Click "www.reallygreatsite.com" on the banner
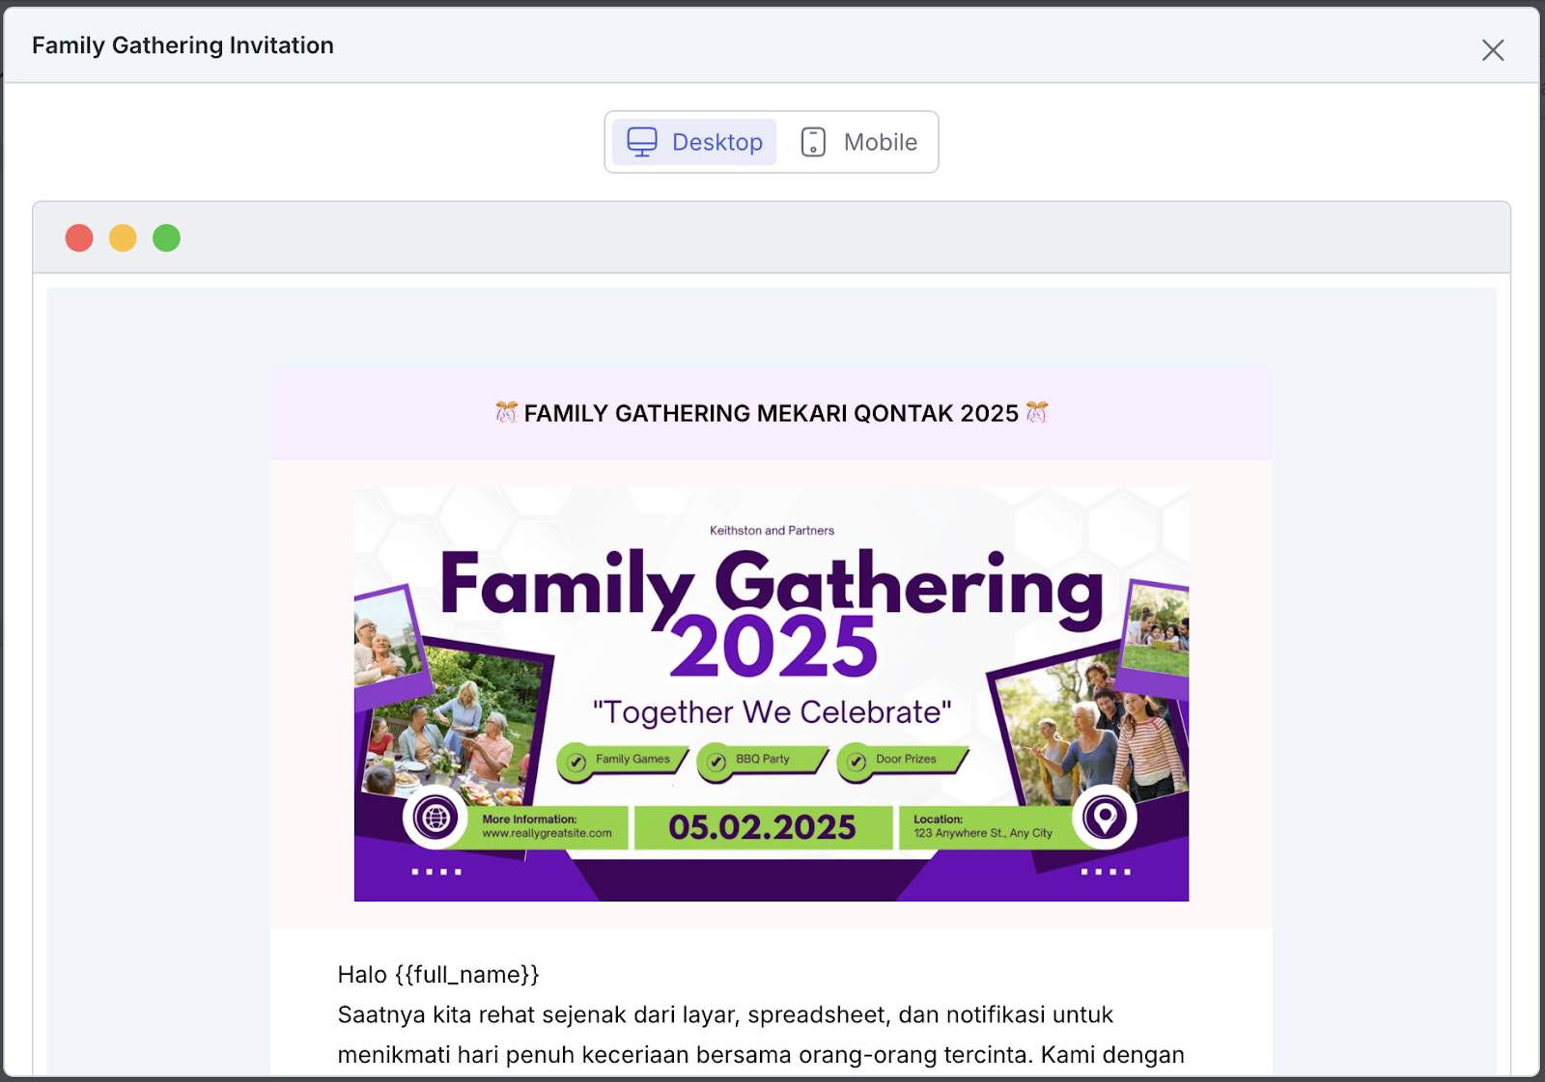The width and height of the screenshot is (1545, 1082). pos(547,834)
